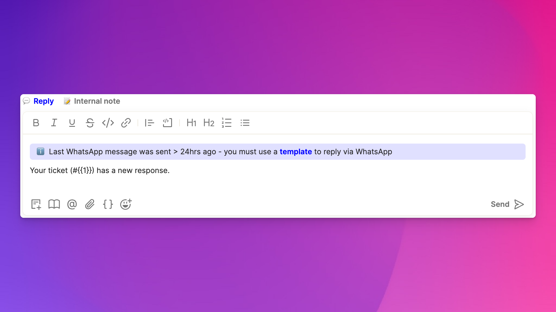Open the template link in the WhatsApp notice
Viewport: 556px width, 312px height.
(x=296, y=152)
